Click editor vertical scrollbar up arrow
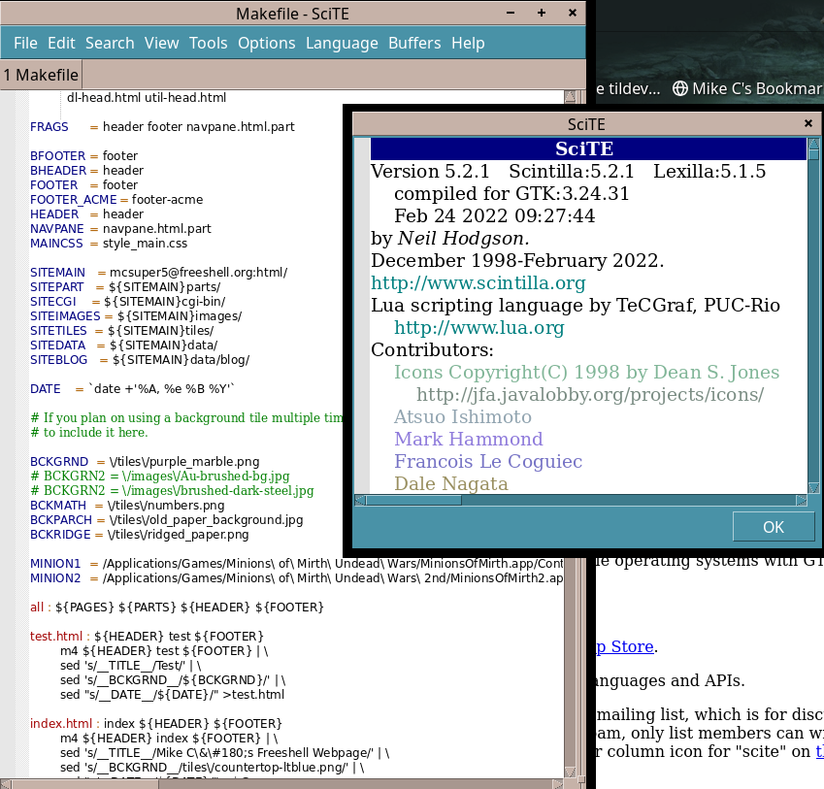Viewport: 824px width, 789px height. pyautogui.click(x=570, y=97)
